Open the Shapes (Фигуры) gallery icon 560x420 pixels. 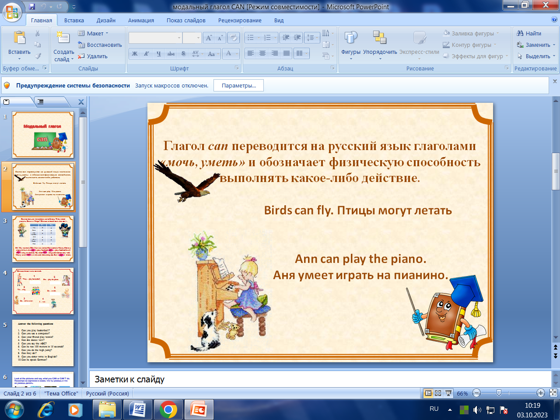(350, 38)
